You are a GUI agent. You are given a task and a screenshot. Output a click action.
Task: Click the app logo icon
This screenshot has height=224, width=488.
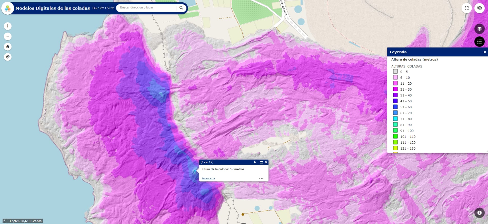click(8, 8)
